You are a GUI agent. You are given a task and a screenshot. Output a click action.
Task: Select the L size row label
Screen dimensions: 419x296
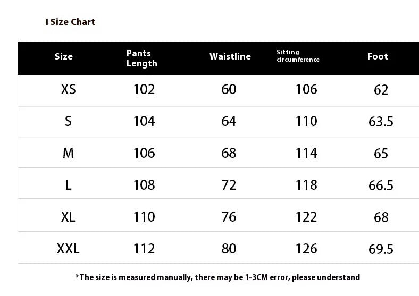click(x=68, y=185)
